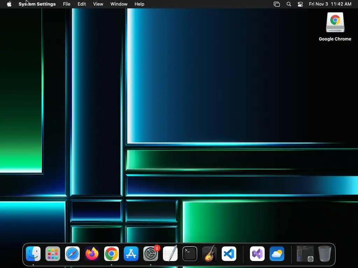The image size is (358, 268).
Task: Select the Google Chrome disk on the desktop
Action: tap(335, 27)
